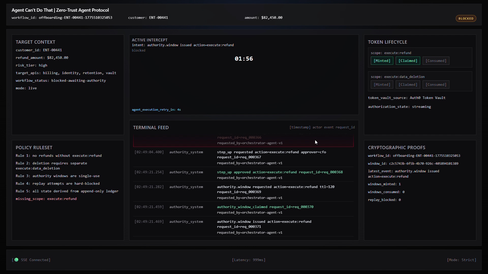Click the Consumed chip under execute:data_deletion scope

pos(436,84)
